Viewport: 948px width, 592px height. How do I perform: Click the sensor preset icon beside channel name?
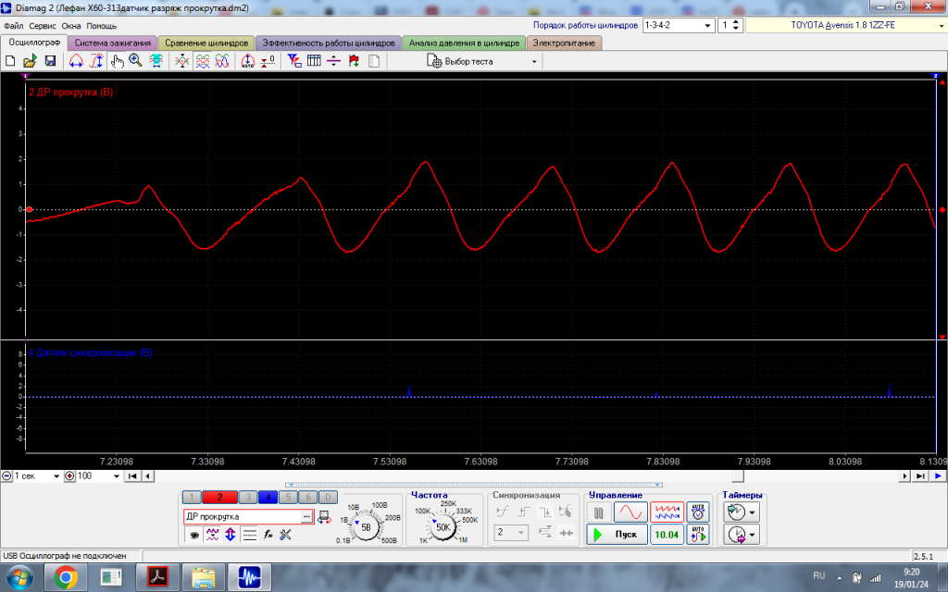(324, 517)
